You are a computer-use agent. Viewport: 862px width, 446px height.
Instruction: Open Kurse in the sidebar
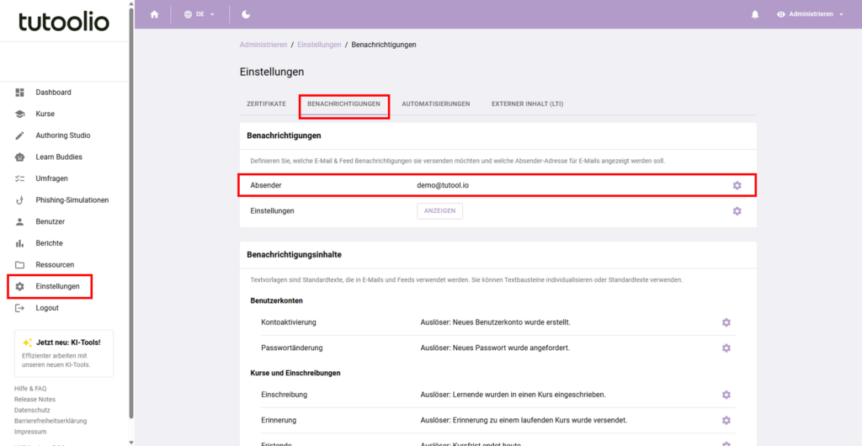coord(45,114)
